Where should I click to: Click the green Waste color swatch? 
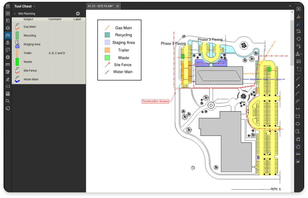17,61
